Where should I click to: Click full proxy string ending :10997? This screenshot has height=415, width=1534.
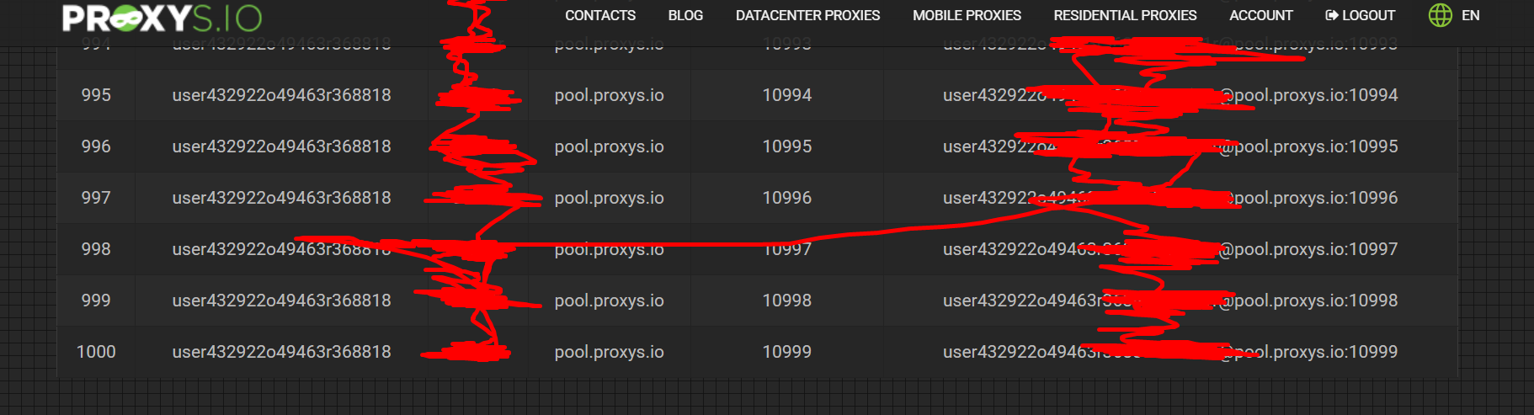1170,249
